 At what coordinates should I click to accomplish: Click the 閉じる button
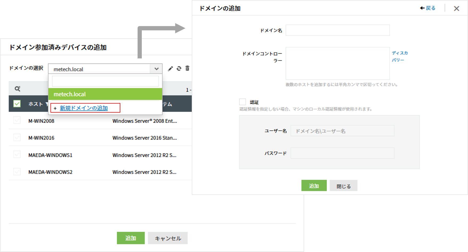[x=343, y=186]
